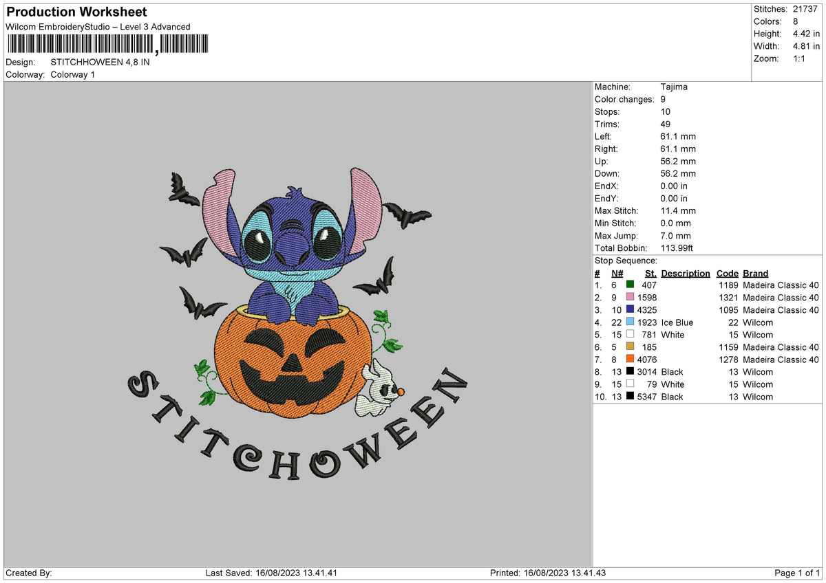Image resolution: width=826 pixels, height=583 pixels.
Task: Select code 1189 in stop row 1
Action: pyautogui.click(x=728, y=285)
